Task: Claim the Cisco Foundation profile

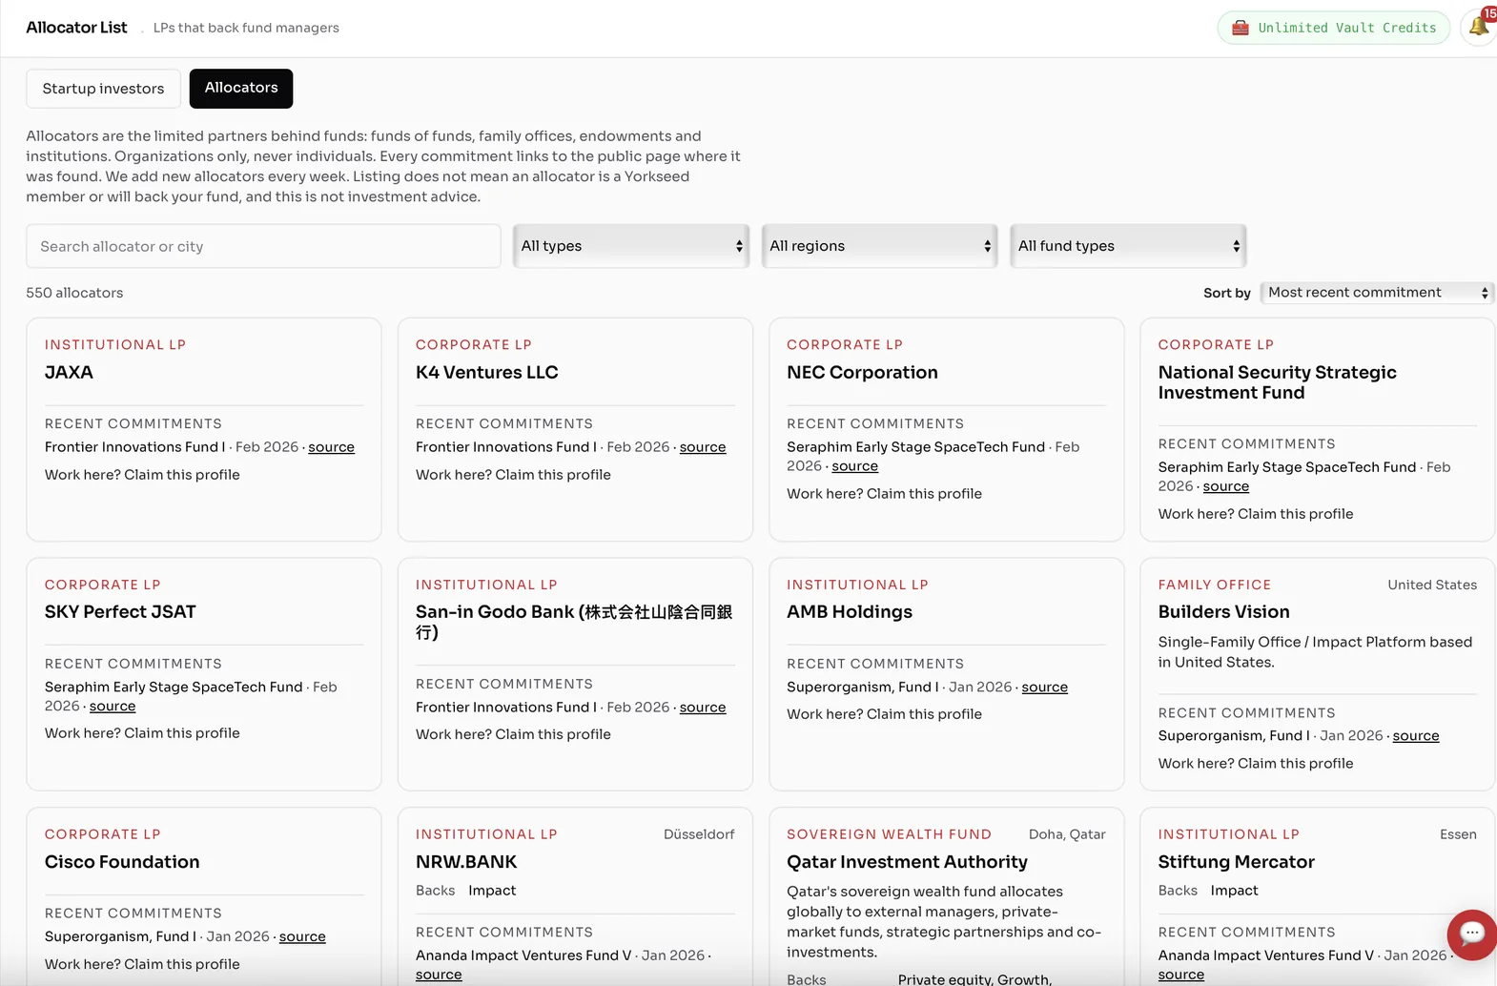Action: tap(182, 965)
